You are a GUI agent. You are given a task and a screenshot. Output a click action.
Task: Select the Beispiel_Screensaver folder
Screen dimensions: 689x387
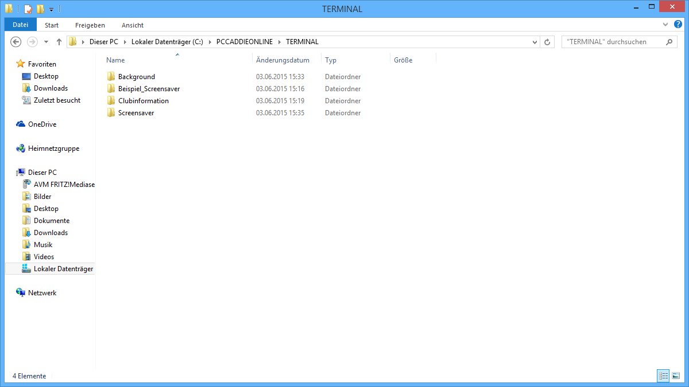tap(149, 89)
